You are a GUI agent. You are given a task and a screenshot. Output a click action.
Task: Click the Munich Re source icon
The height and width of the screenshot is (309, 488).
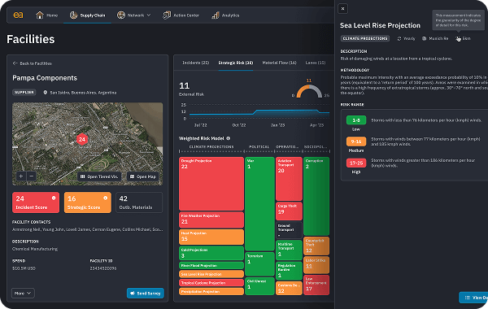424,38
